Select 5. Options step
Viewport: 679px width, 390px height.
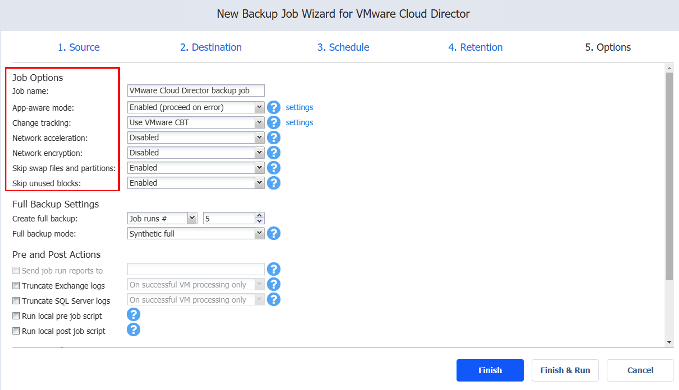(x=608, y=47)
